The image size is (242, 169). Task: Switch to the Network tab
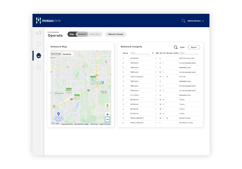click(x=82, y=34)
